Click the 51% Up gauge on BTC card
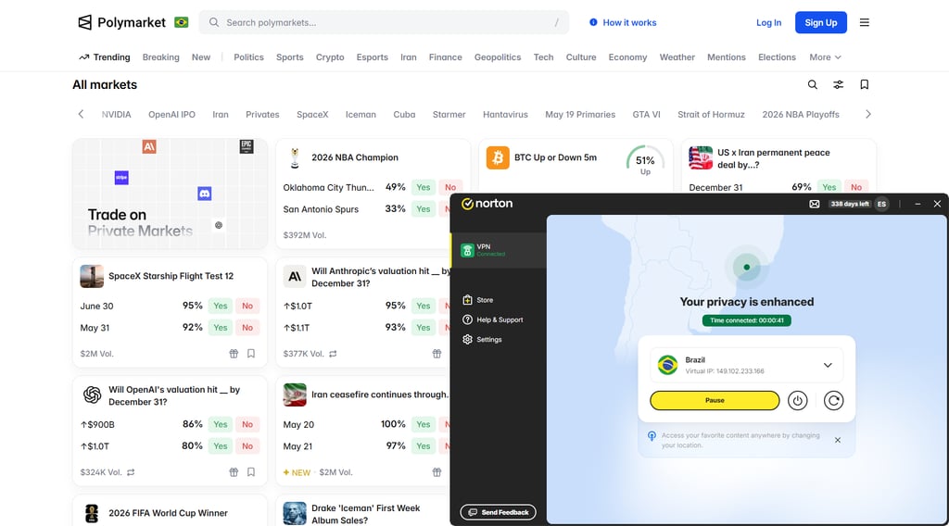This screenshot has height=526, width=949. tap(645, 161)
